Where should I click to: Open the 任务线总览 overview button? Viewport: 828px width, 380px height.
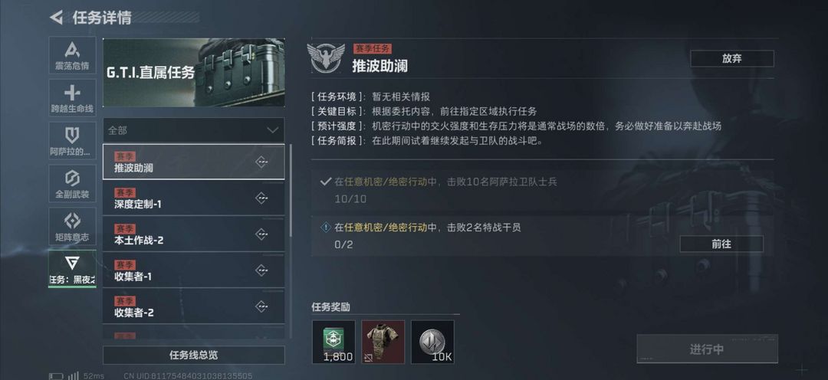[x=193, y=355]
